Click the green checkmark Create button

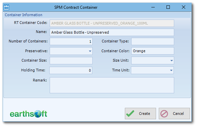[140, 114]
